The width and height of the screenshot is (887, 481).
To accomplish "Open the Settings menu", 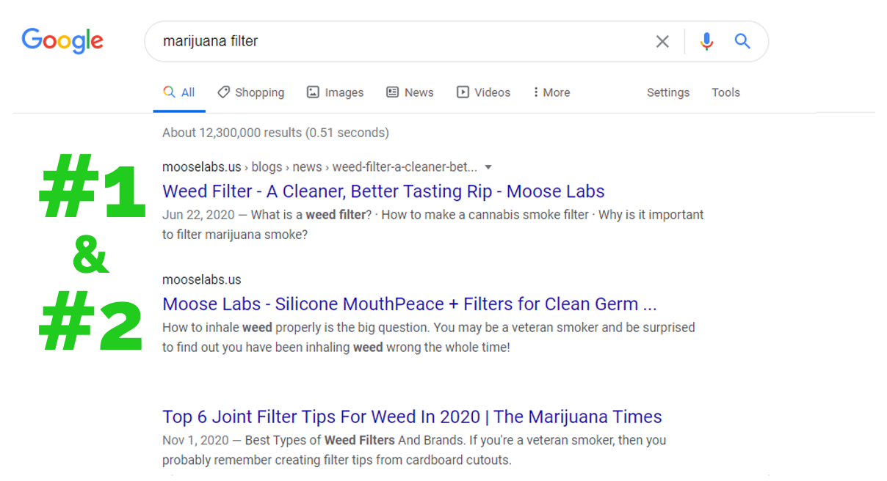I will point(667,92).
